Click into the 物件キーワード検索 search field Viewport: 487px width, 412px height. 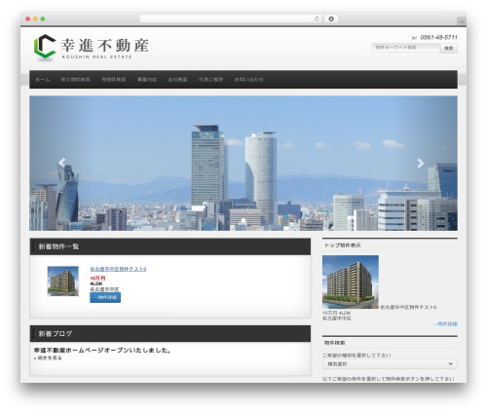pos(405,48)
